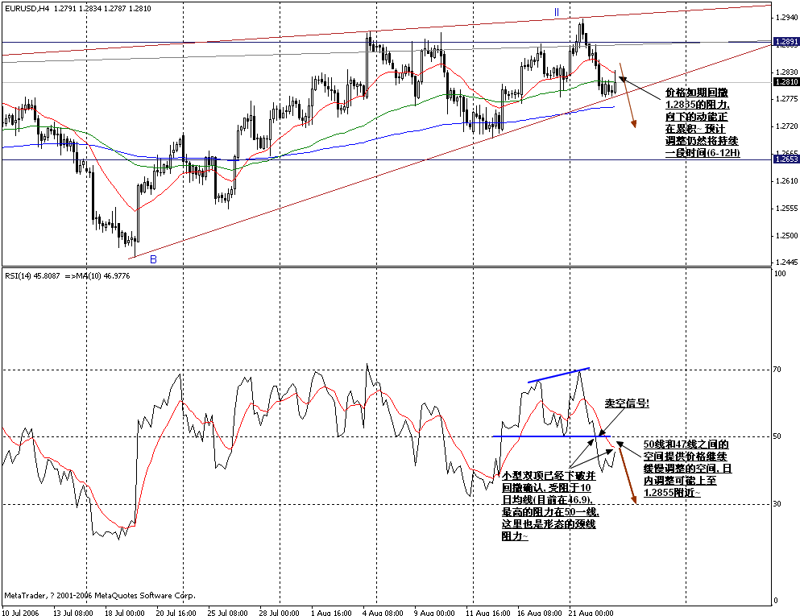This screenshot has width=800, height=616.
Task: Select the annotation starting 50线和47线之间
Action: tap(687, 469)
